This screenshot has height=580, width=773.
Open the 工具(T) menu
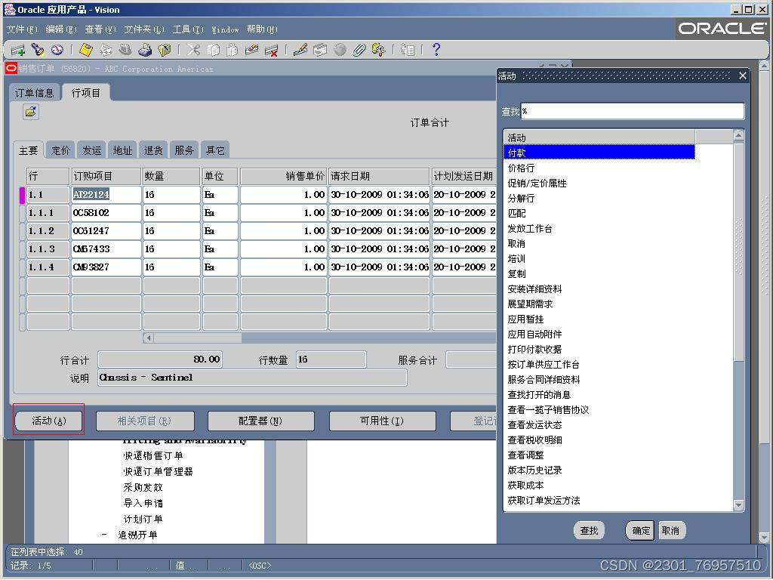click(188, 29)
